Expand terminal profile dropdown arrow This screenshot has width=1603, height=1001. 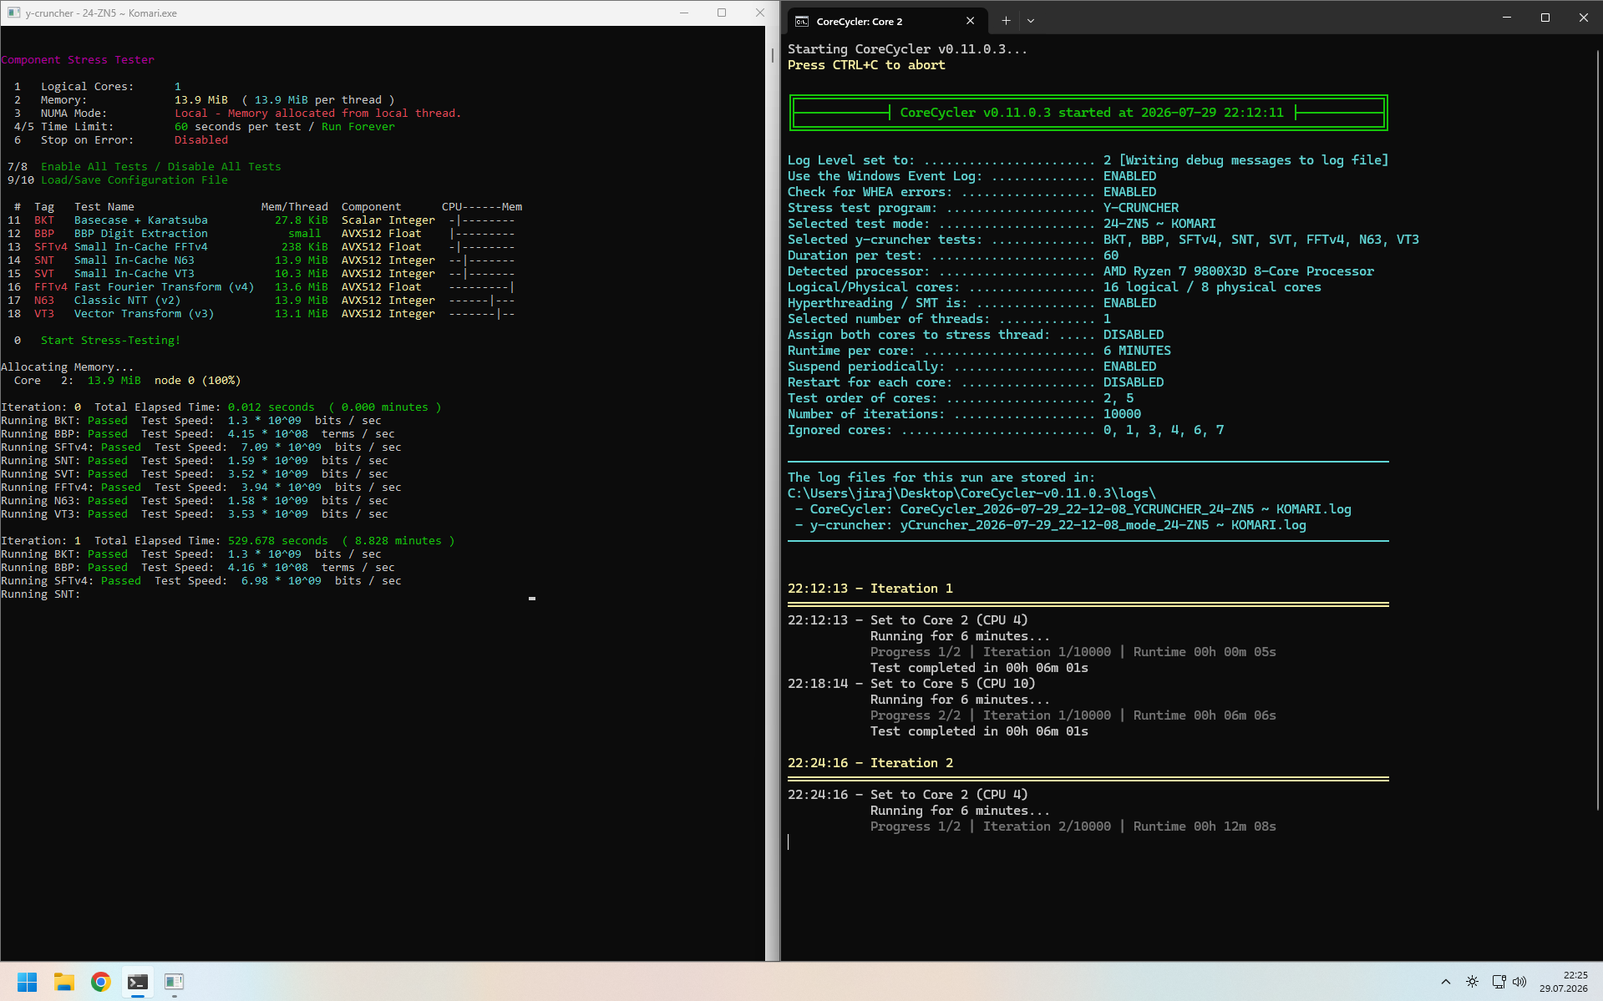point(1031,21)
